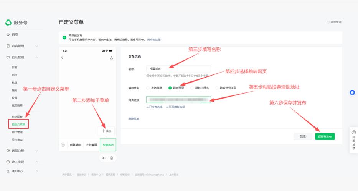Click the 预览 button
Viewport: 358px width, 191px height.
point(303,136)
